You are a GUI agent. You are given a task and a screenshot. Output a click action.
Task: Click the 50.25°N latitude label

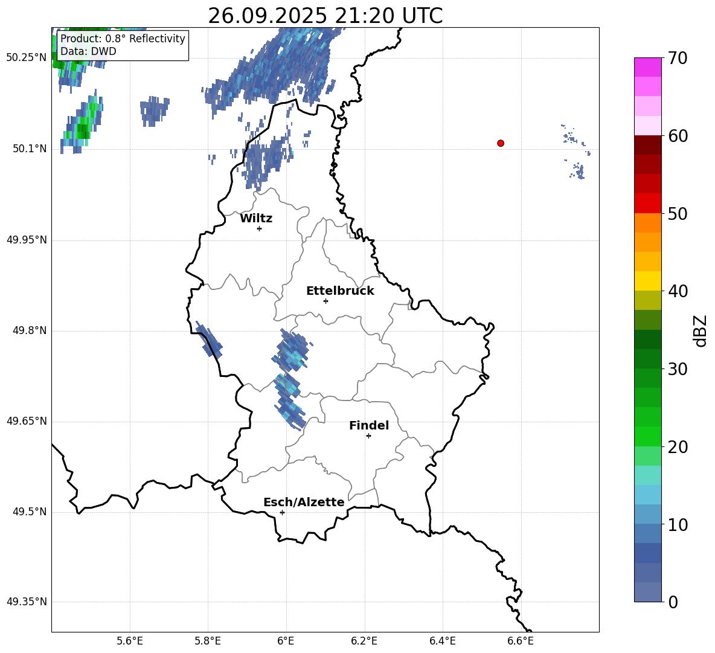coord(27,58)
